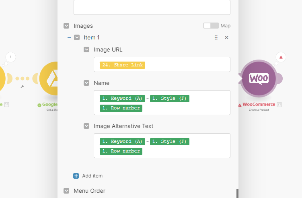302x198 pixels.
Task: Click the blue plus Add item icon
Action: click(x=76, y=176)
